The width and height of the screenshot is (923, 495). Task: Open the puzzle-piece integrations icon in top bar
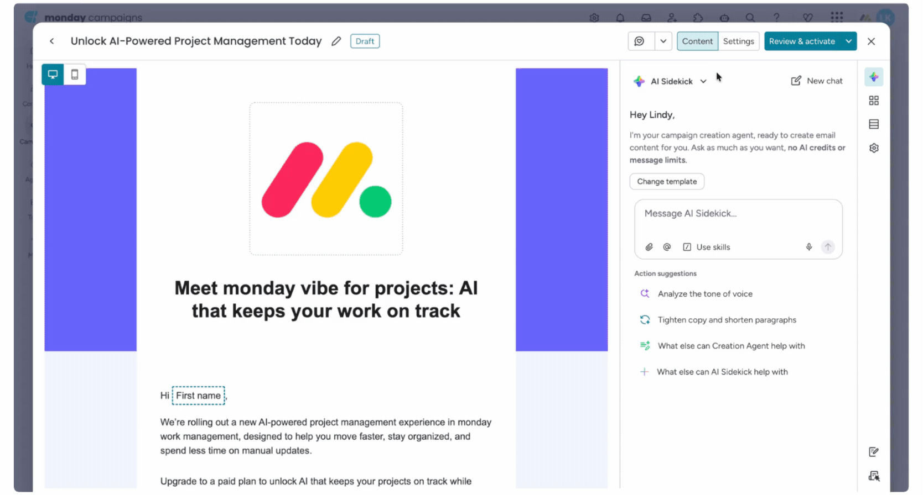click(698, 18)
